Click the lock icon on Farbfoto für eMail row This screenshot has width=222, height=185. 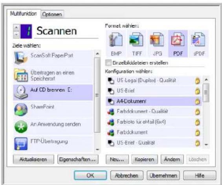point(197,122)
